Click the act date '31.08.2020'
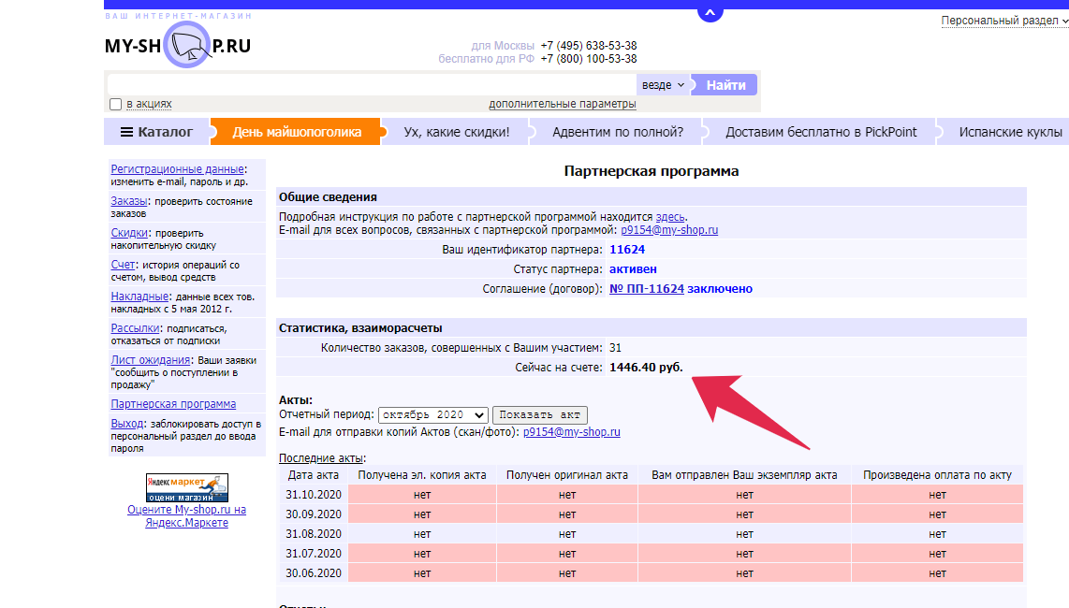Viewport: 1069px width, 608px height. click(314, 534)
